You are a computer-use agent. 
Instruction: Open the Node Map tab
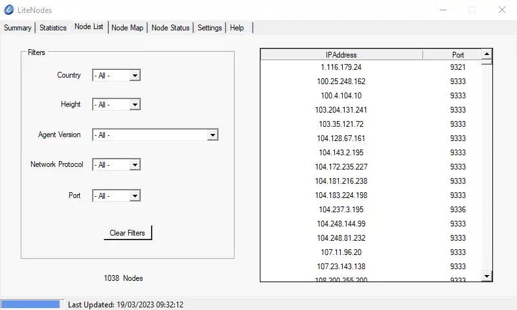tap(127, 28)
